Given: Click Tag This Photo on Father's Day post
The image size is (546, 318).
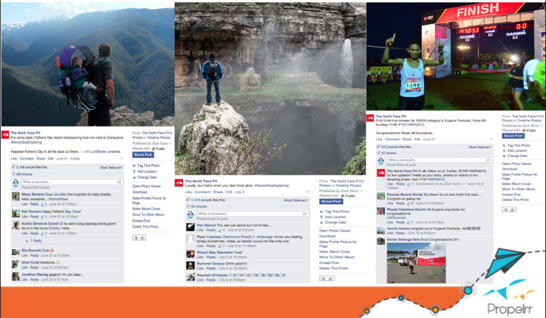Looking at the screenshot, I should 148,165.
